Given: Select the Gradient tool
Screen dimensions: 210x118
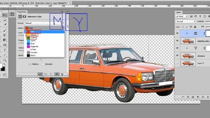Looking at the screenshot, I should point(5,40).
